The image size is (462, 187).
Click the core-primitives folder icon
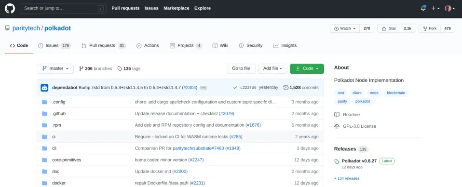(x=44, y=160)
